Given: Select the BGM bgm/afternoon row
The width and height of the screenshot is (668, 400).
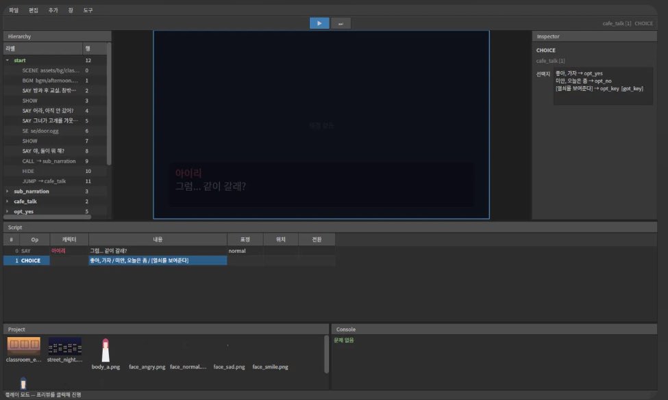Looking at the screenshot, I should point(55,80).
